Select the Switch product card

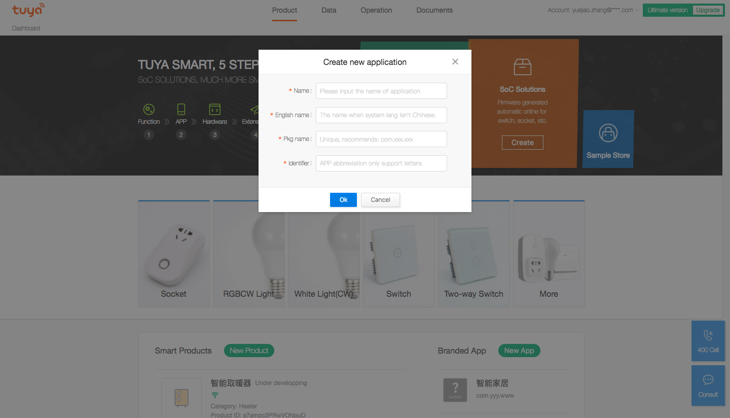click(x=399, y=254)
